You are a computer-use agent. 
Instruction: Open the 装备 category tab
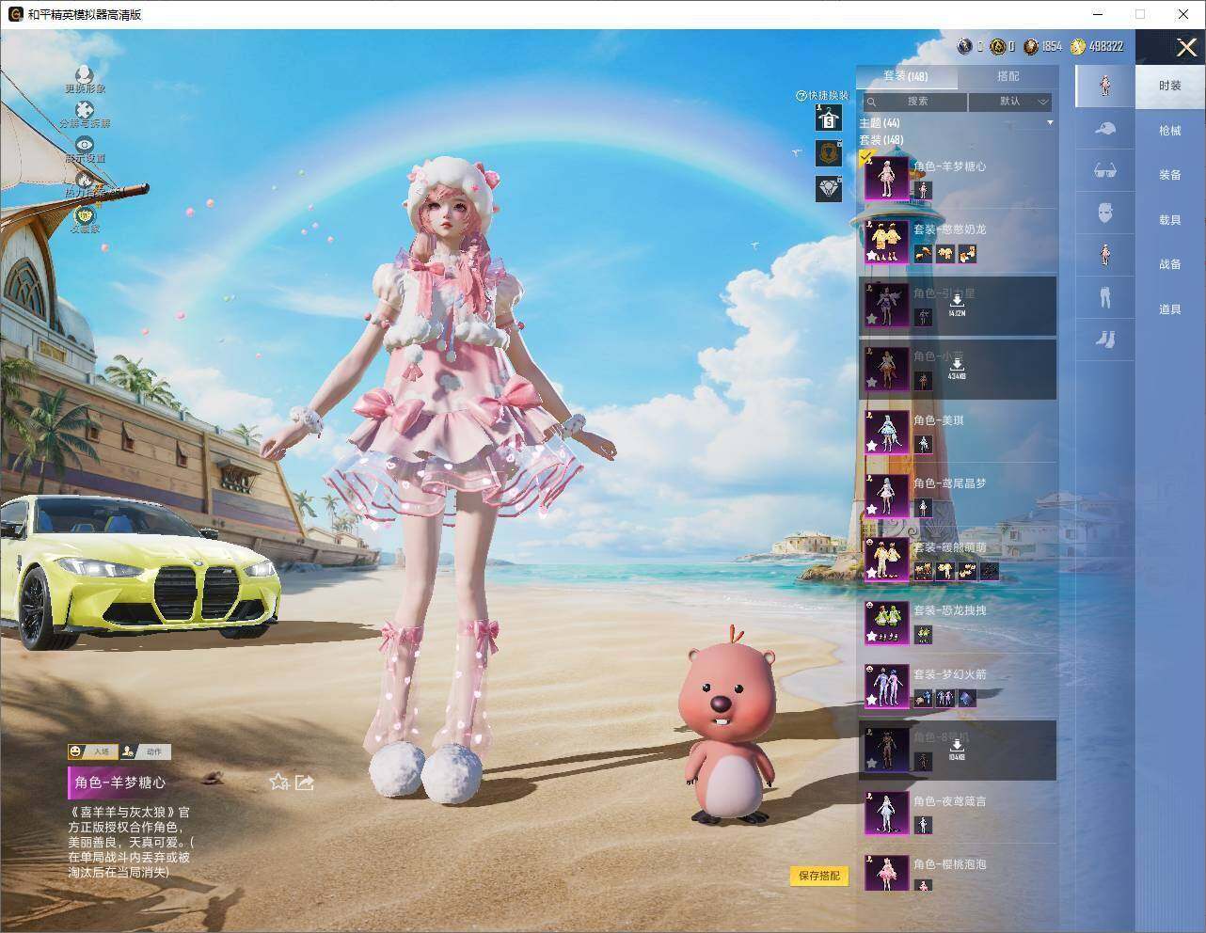(1170, 175)
